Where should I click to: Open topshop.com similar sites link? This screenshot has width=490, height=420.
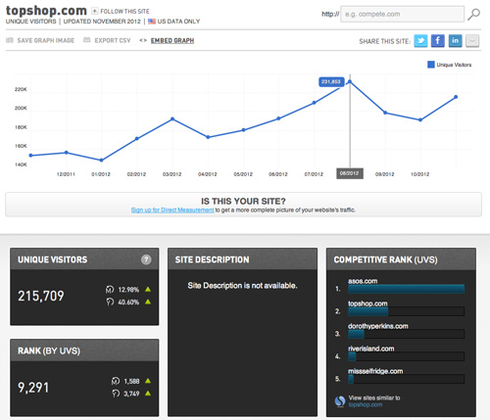366,404
